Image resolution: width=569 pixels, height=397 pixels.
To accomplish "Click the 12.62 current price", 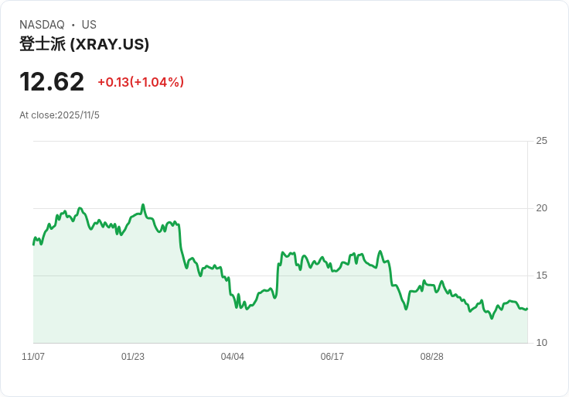I will pos(52,82).
